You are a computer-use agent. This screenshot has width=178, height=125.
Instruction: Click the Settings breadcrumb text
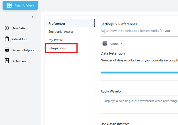(107, 24)
